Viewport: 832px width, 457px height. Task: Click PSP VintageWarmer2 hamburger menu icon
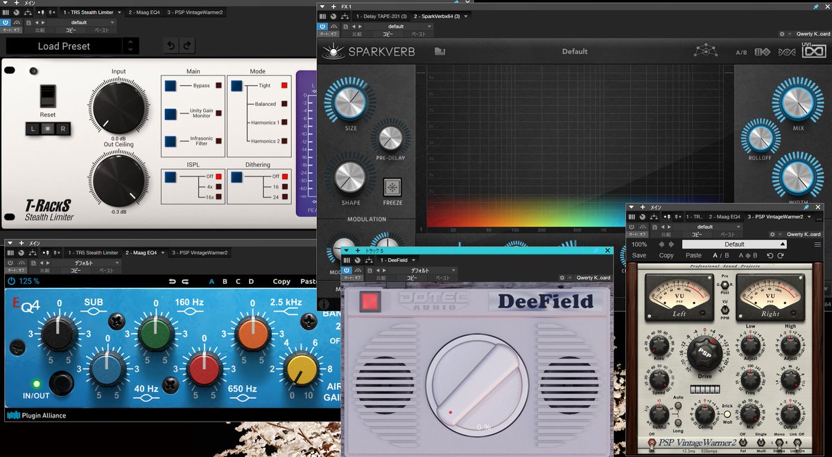point(817,244)
